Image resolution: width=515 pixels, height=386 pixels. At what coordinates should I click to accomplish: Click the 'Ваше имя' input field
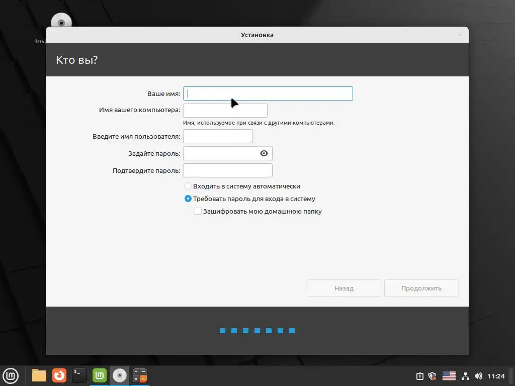tap(268, 93)
